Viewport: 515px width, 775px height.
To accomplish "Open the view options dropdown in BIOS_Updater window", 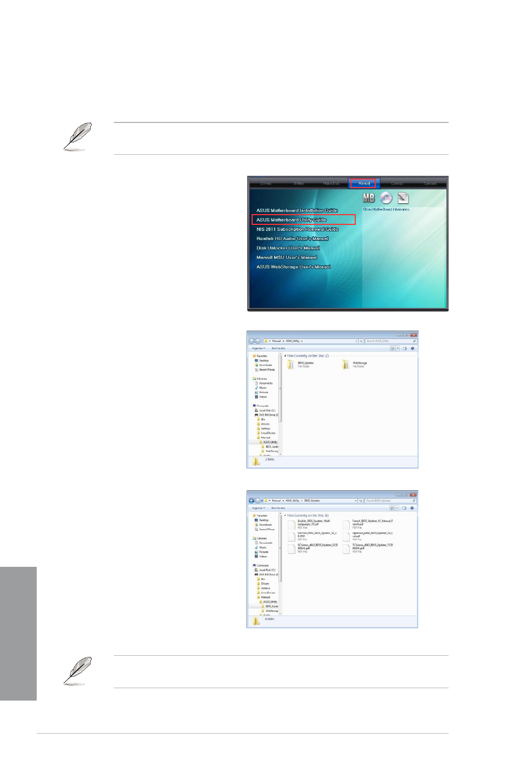I will click(x=398, y=508).
